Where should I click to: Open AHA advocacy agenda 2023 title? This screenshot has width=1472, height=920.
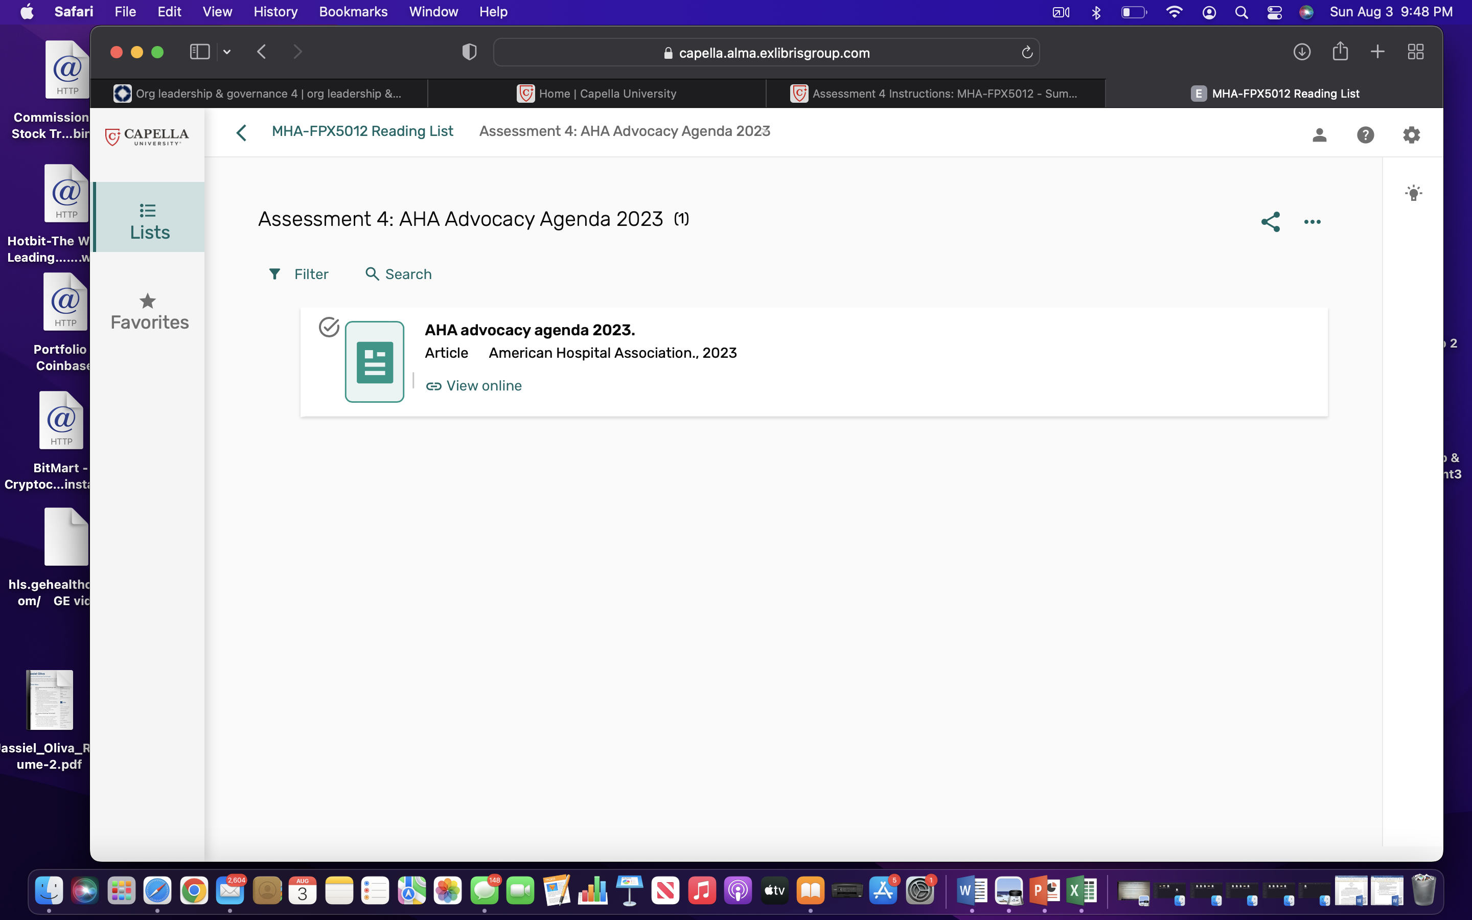point(530,330)
